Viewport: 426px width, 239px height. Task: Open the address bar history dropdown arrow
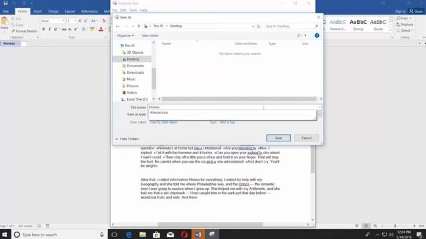253,27
